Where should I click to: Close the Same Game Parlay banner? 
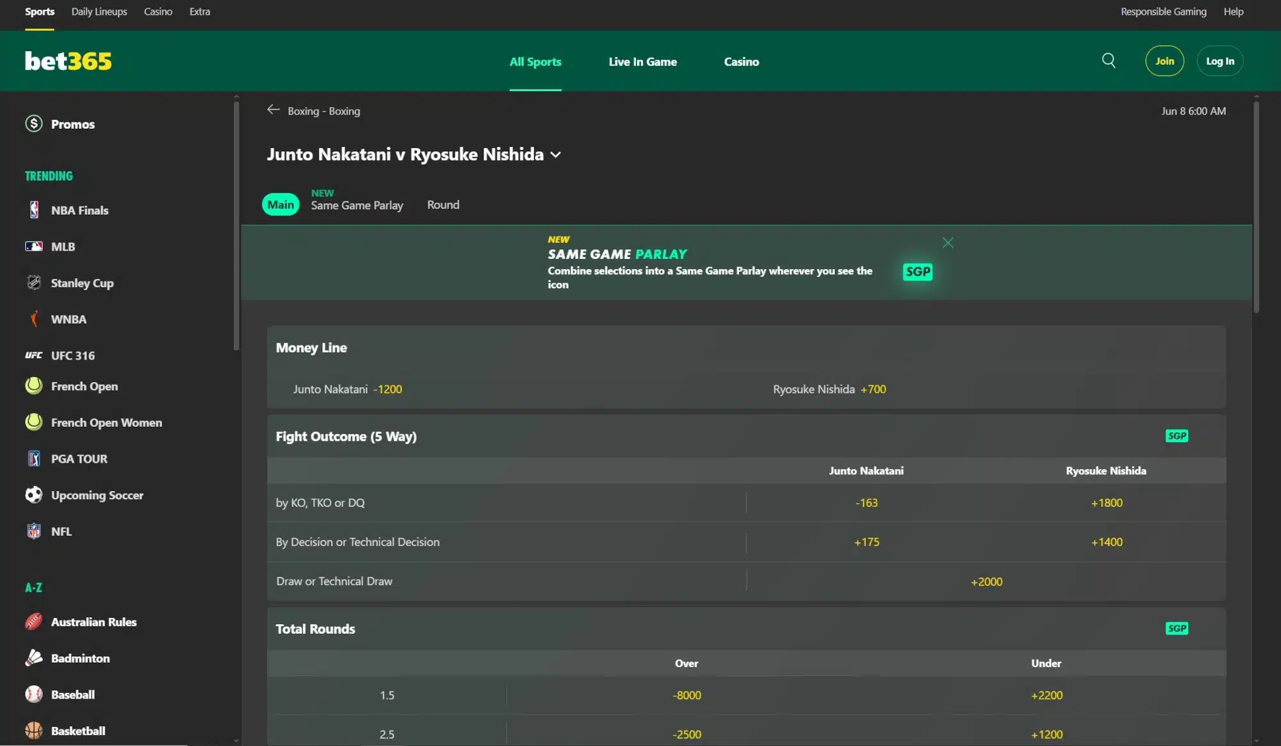pos(948,243)
